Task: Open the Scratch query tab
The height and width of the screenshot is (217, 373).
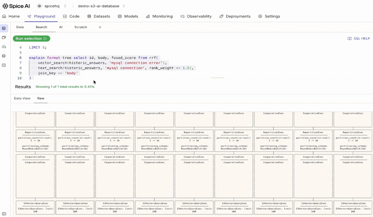Action: 81,27
